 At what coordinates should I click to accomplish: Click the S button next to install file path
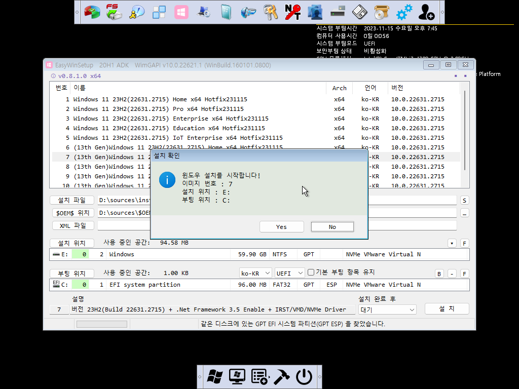(464, 201)
